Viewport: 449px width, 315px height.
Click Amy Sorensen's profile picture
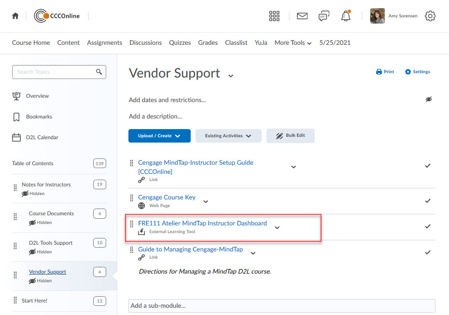coord(378,16)
